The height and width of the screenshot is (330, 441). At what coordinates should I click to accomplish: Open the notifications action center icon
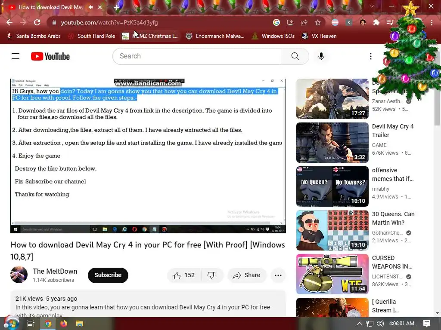427,324
